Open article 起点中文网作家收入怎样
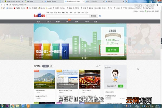 [x=66, y=90]
